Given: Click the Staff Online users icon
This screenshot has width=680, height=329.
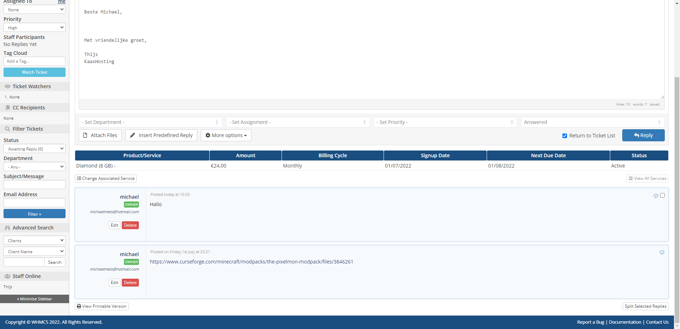Looking at the screenshot, I should [7, 276].
